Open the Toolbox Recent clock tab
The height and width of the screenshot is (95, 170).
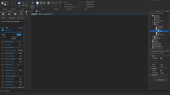pos(15,14)
